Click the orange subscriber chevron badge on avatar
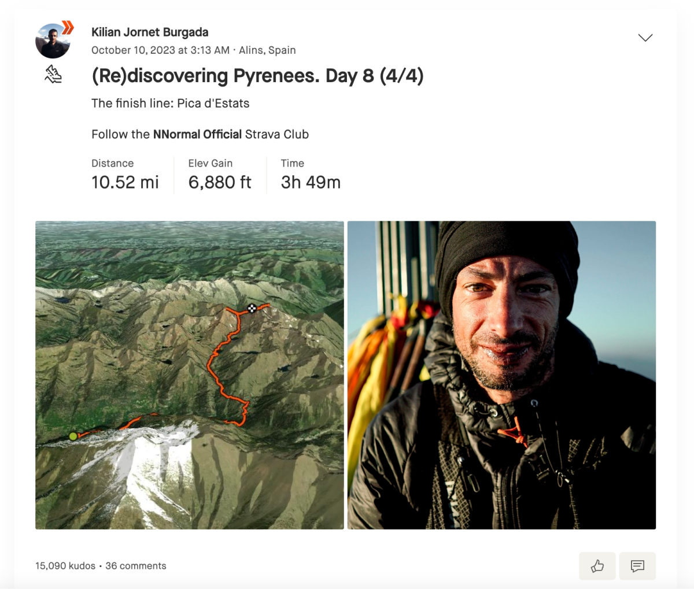The image size is (694, 589). click(68, 28)
